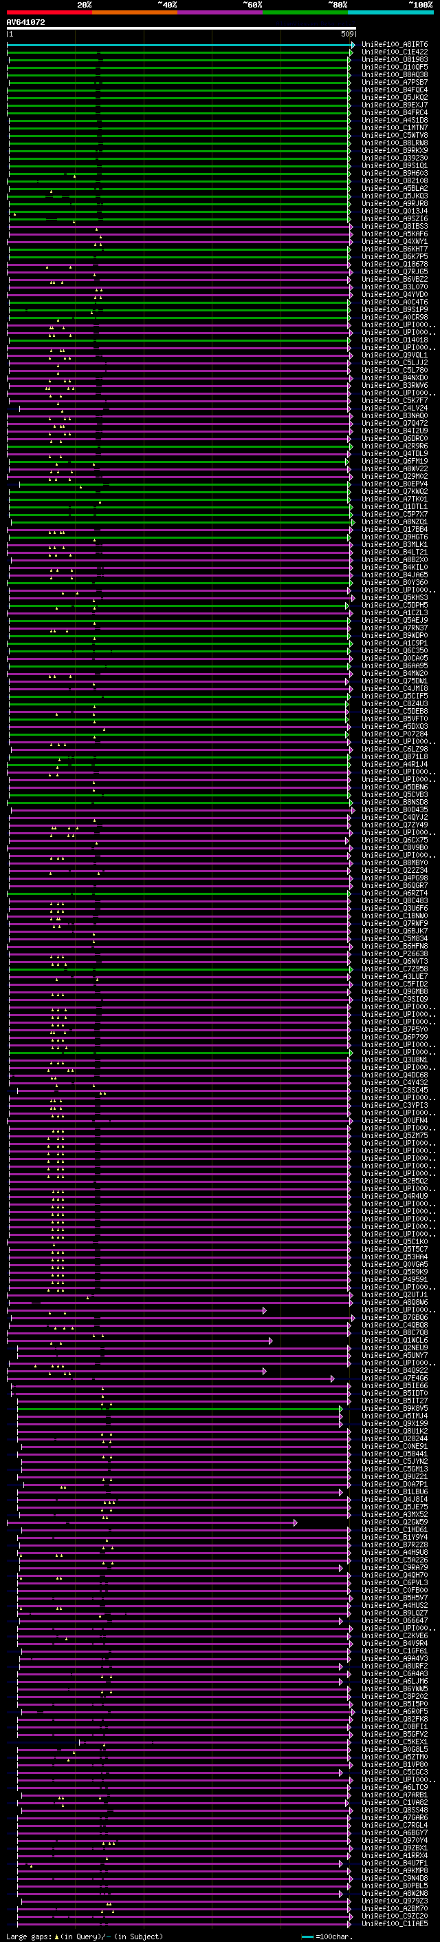Select the UniRef100_B9EXJ7 label
440x1942 pixels.
395,105
